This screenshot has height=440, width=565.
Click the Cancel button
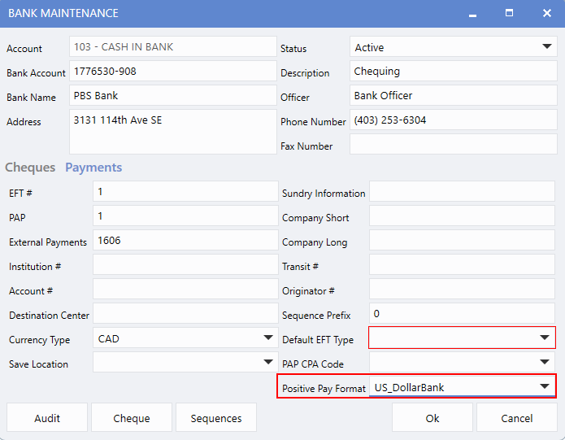pyautogui.click(x=517, y=418)
